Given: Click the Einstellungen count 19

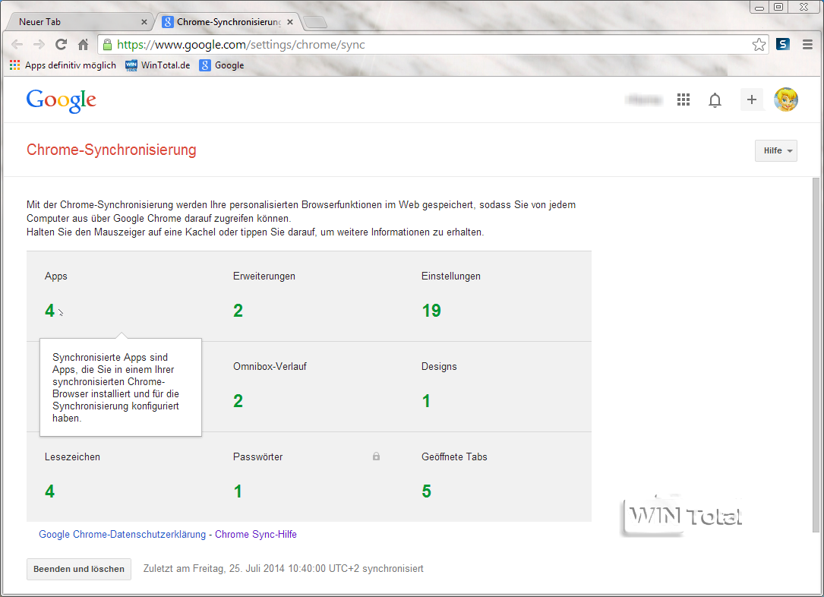Looking at the screenshot, I should pos(431,311).
